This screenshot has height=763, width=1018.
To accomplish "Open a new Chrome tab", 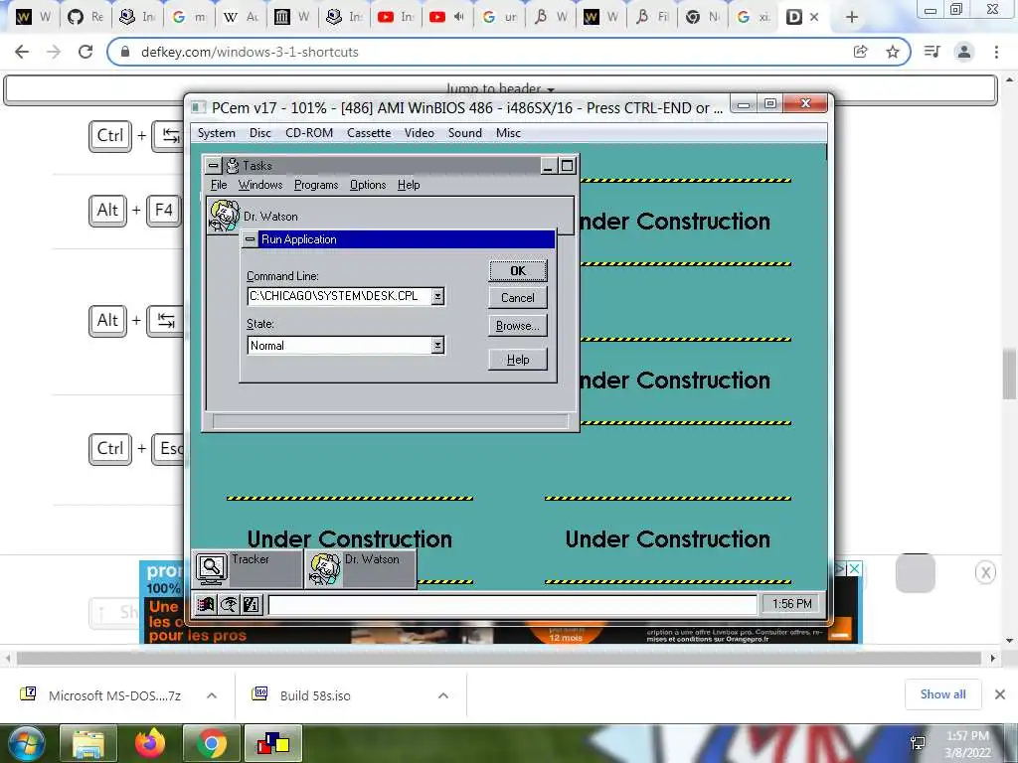I will coord(852,18).
